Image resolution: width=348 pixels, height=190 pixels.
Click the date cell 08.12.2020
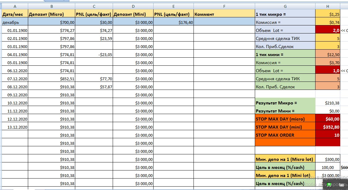[x=15, y=86]
